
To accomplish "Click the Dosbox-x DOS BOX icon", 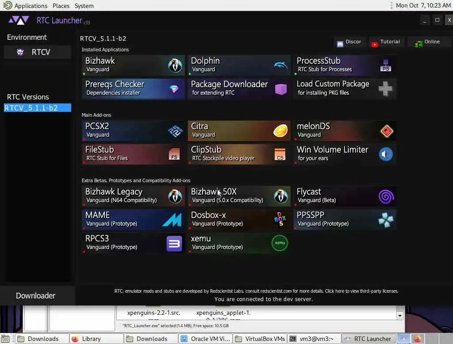I will coord(280,219).
